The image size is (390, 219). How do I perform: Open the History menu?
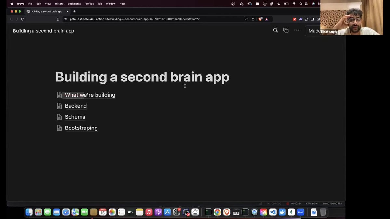click(59, 4)
